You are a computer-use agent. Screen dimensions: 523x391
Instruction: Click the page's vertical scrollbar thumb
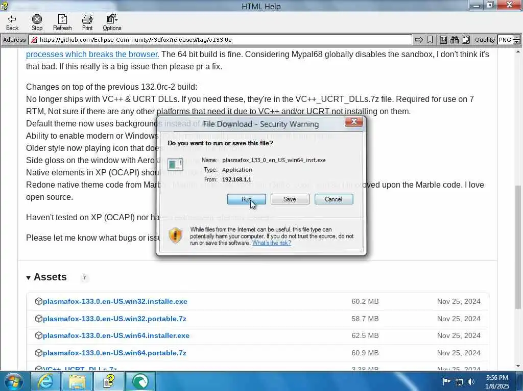point(518,247)
